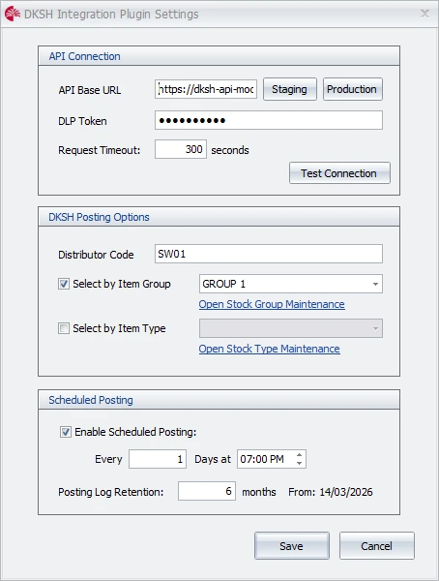Viewport: 439px width, 581px height.
Task: Click the DKSH Posting Options section header
Action: point(219,217)
